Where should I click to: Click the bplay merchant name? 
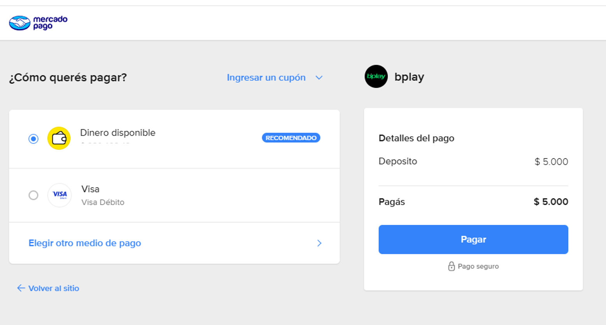tap(409, 77)
